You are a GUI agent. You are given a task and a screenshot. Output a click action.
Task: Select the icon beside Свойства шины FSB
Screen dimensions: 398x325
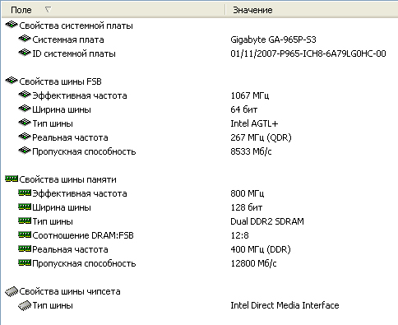(x=12, y=81)
